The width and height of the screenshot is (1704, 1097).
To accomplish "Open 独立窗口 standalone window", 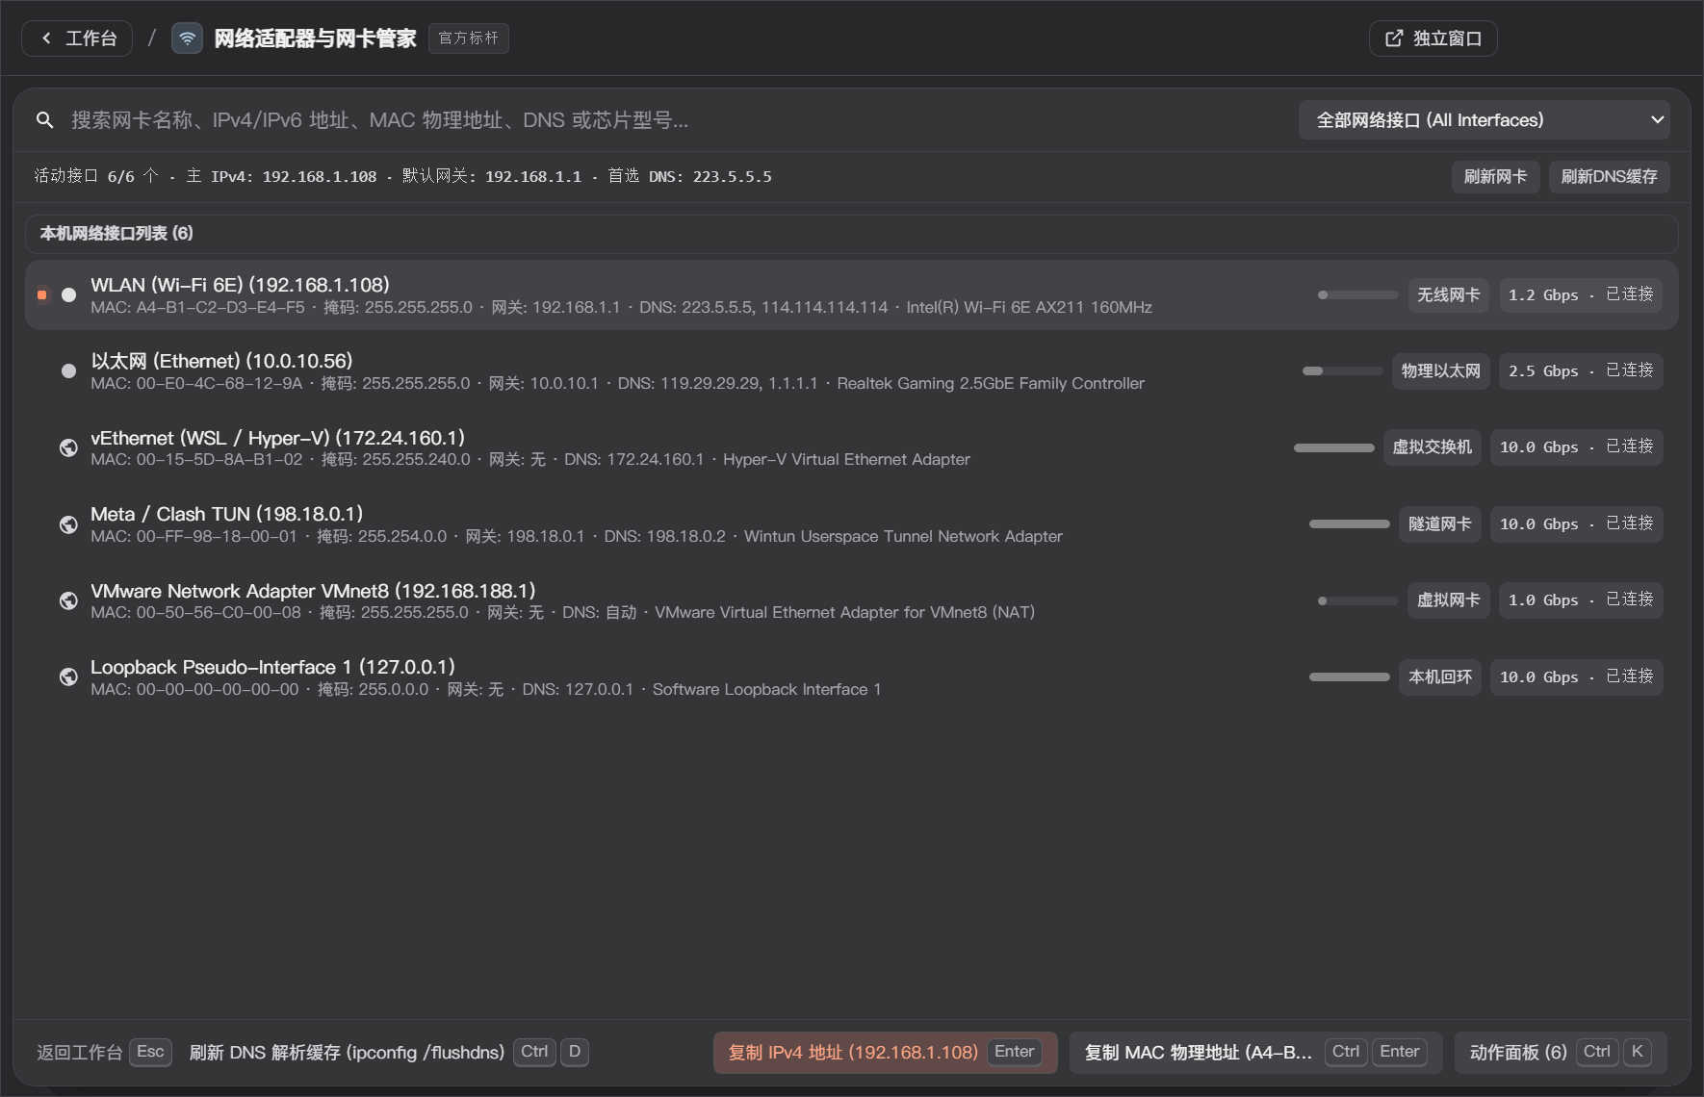I will 1433,38.
